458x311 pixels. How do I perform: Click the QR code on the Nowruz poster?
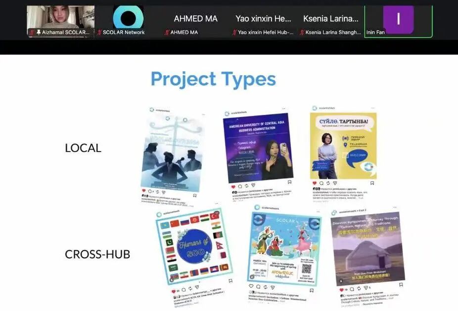pos(307,269)
